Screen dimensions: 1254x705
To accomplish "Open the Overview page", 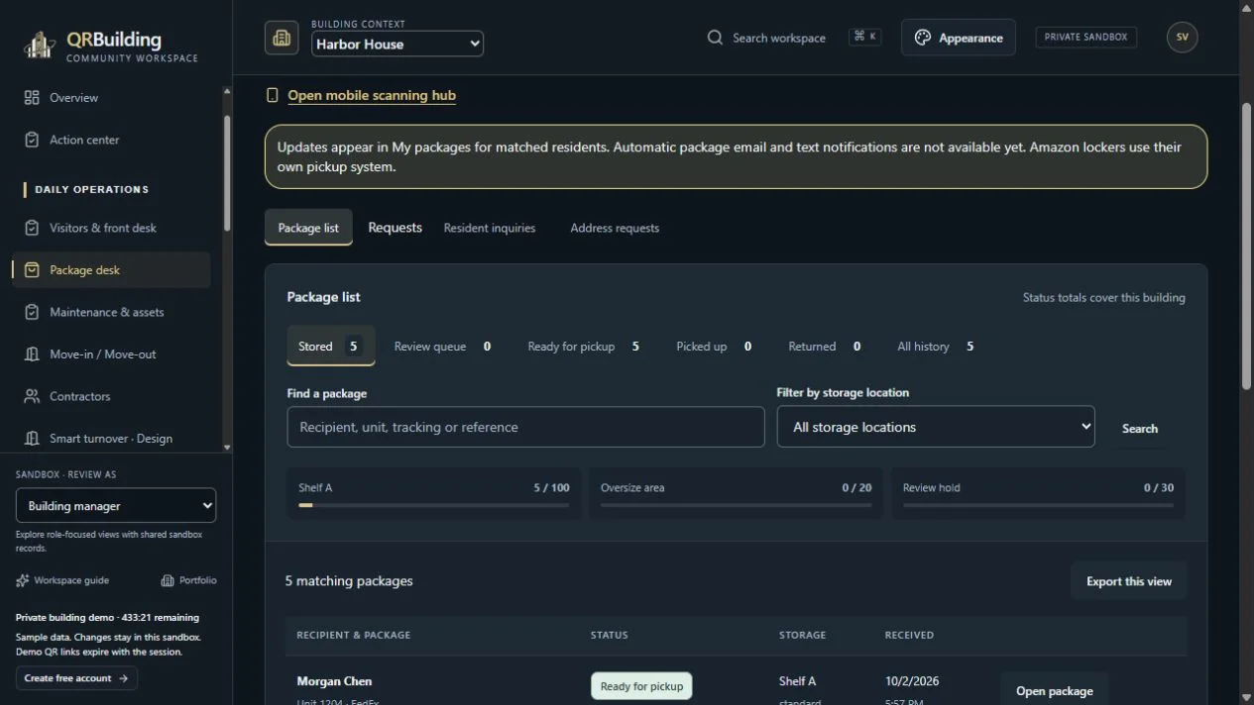I will coord(111,97).
